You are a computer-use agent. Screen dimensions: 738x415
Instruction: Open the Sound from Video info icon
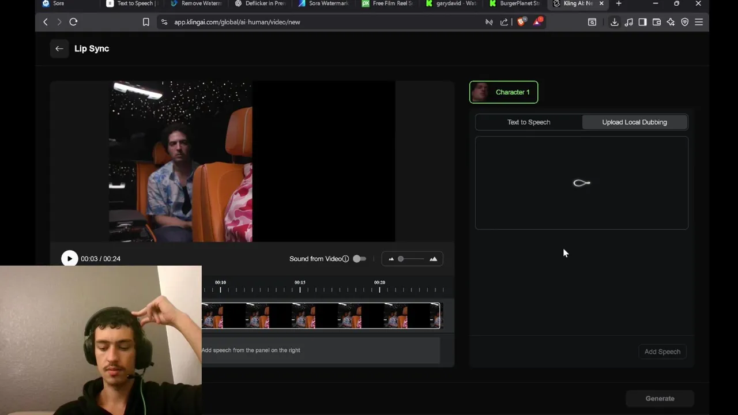(345, 259)
